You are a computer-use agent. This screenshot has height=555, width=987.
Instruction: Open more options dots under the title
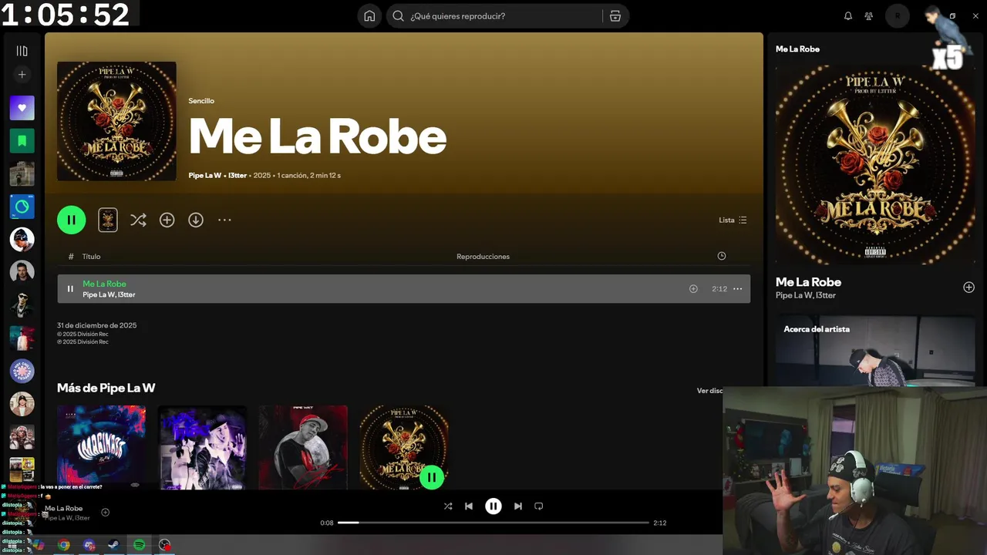tap(224, 220)
